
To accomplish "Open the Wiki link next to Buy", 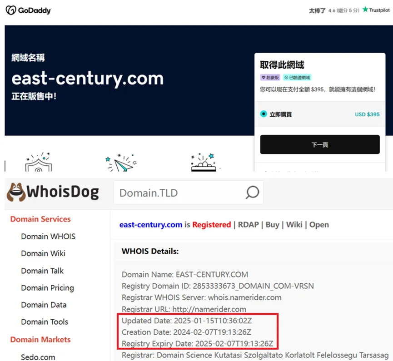I will tap(294, 225).
